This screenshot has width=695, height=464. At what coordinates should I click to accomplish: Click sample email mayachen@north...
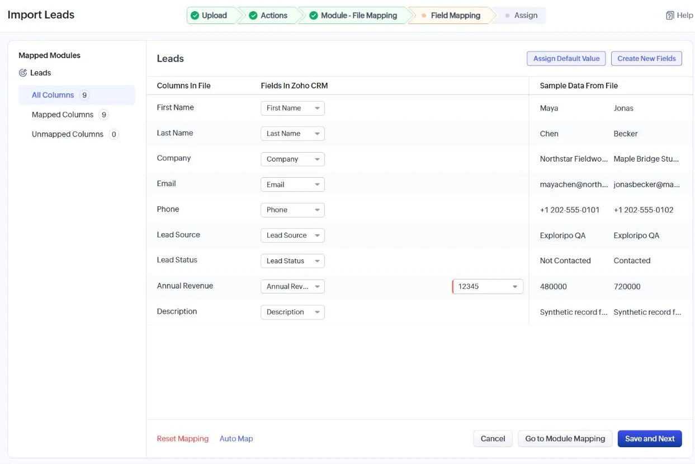click(574, 184)
